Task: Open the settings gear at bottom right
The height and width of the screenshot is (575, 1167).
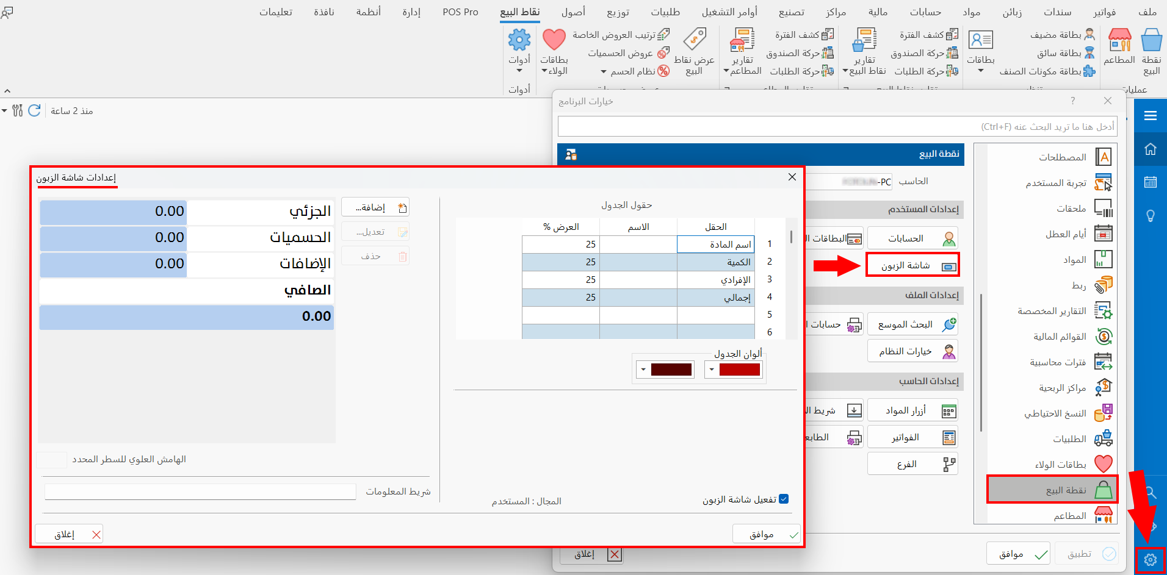Action: (1151, 559)
